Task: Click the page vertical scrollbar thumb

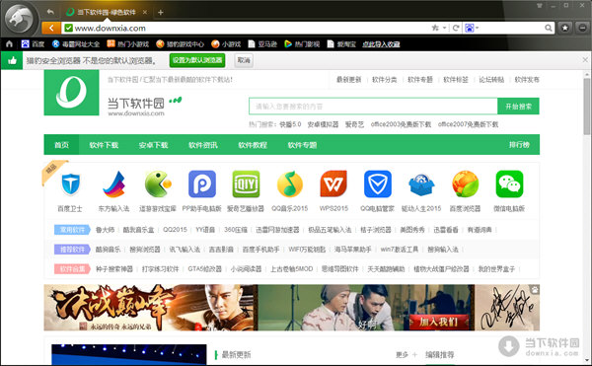Action: pos(586,107)
